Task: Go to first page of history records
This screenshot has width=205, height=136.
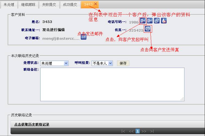Action: [x=123, y=131]
